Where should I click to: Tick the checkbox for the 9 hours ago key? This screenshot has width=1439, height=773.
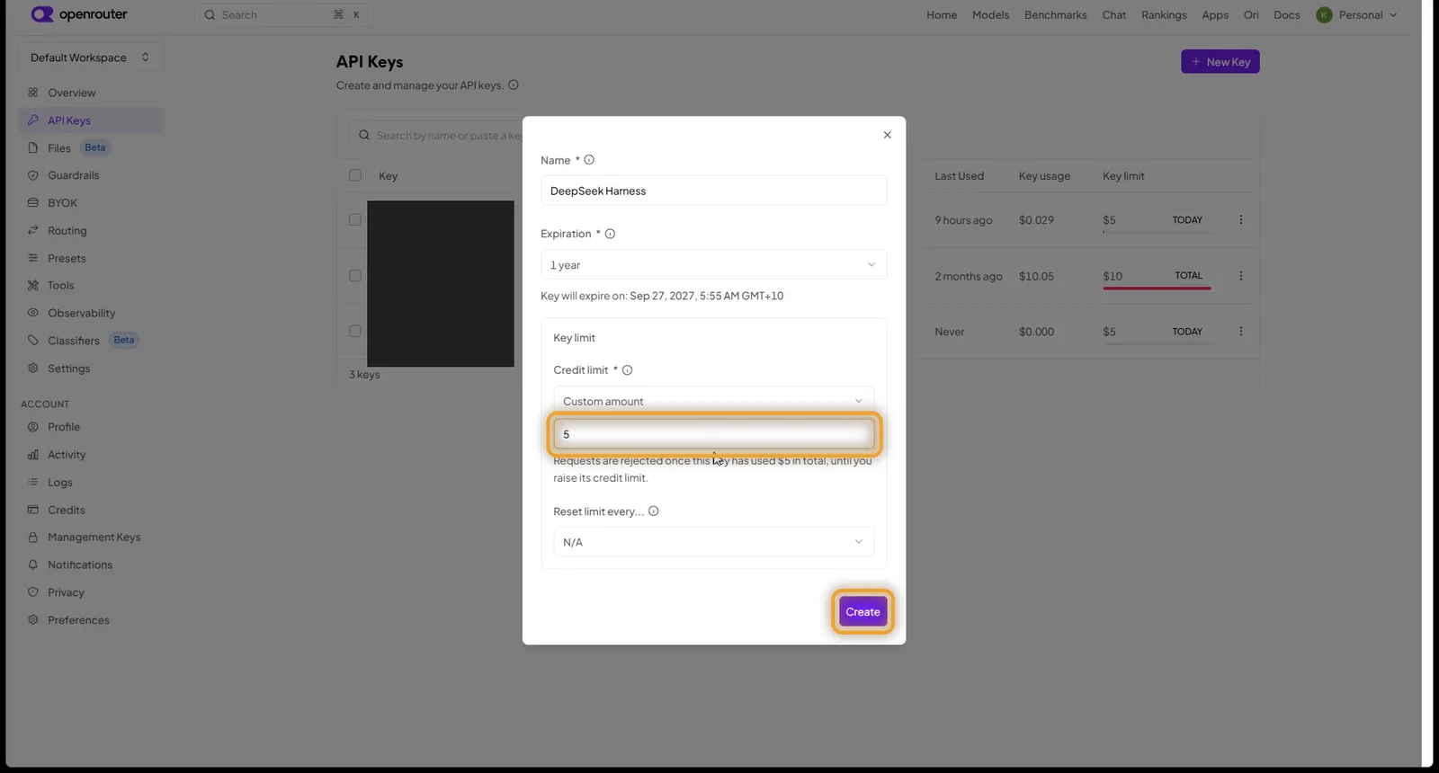click(355, 219)
